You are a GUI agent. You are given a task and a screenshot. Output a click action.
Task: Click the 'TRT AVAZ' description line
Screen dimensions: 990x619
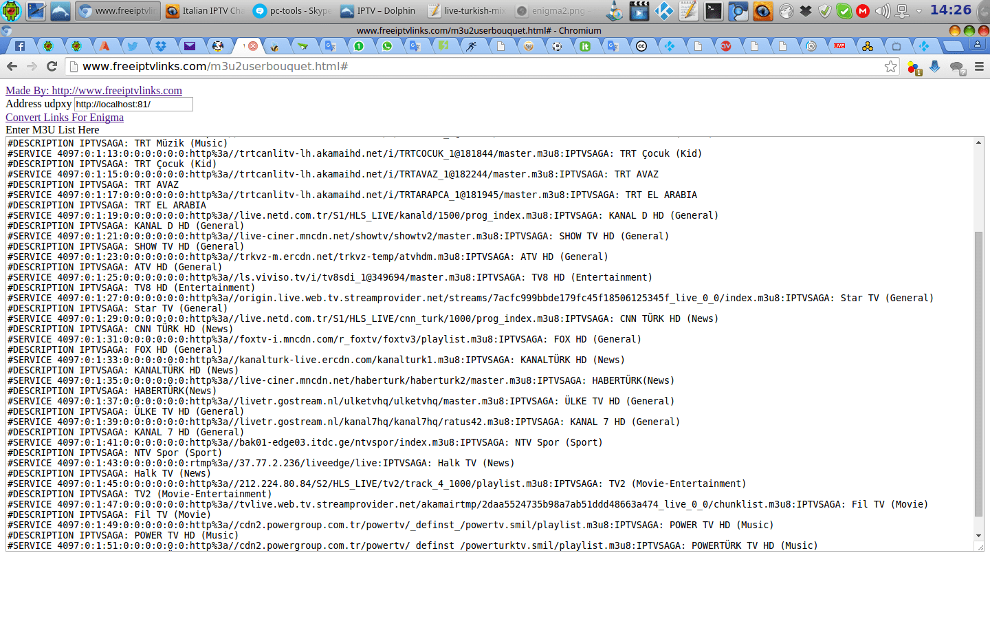tap(93, 184)
